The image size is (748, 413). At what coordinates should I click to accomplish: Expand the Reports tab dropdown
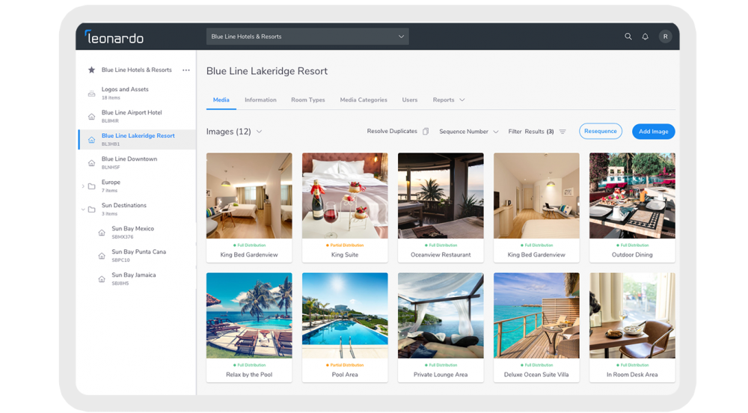point(462,100)
